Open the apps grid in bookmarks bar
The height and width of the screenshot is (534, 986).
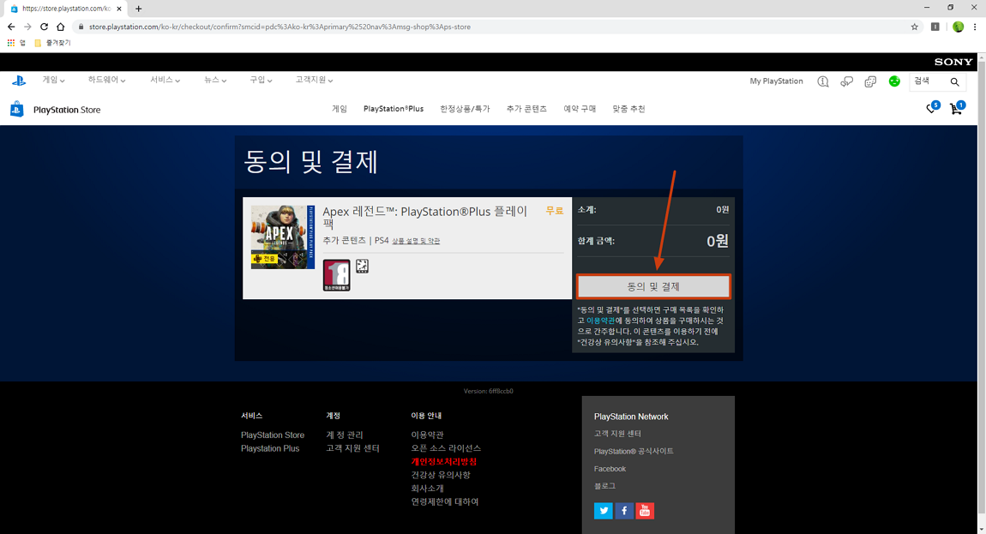(10, 43)
